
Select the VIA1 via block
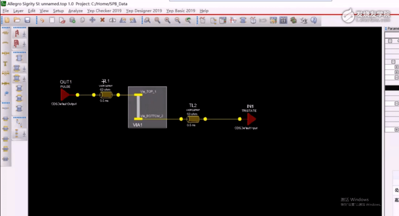coord(147,107)
